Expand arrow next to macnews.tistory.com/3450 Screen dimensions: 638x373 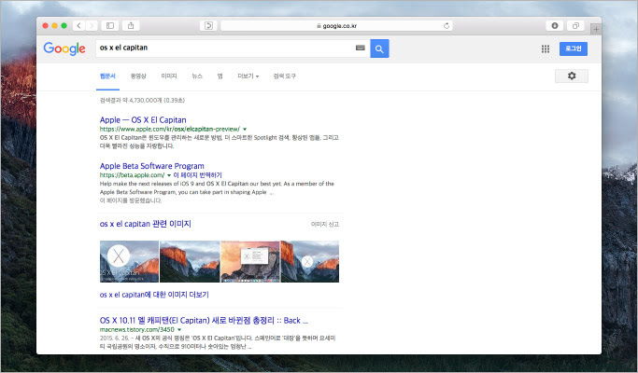coord(179,330)
